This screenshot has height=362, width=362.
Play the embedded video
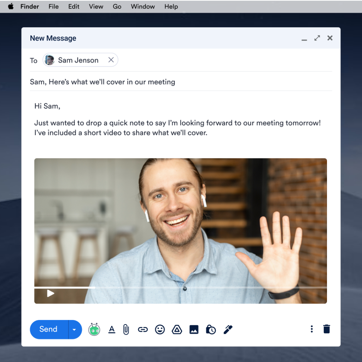point(51,293)
